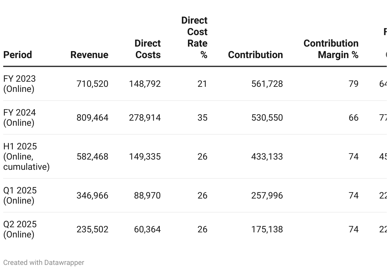390x270 pixels.
Task: Click the H1 2025 (Online, cumulative) label
Action: [x=26, y=156]
